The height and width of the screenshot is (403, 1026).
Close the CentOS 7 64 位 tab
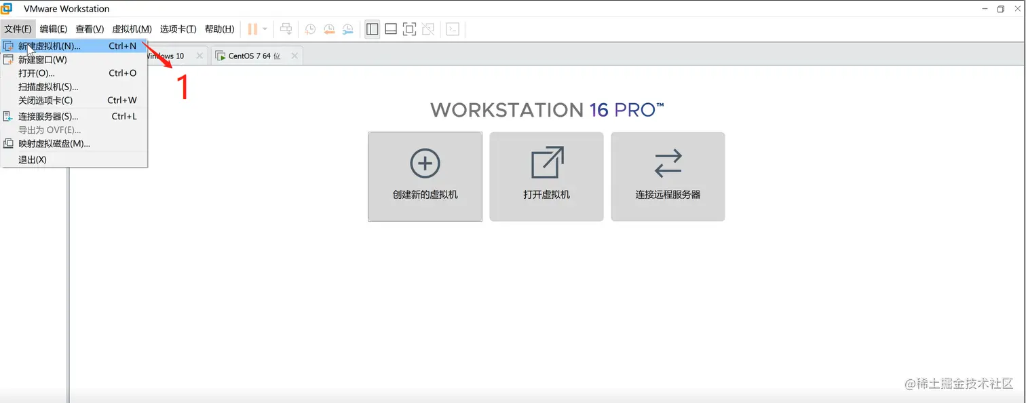tap(294, 56)
